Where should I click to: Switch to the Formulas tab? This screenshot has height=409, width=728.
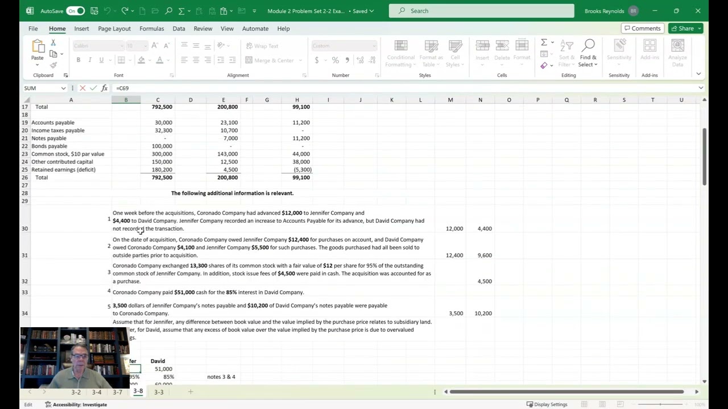coord(152,28)
